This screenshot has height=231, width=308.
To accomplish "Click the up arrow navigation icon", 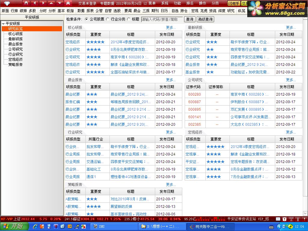I will tap(51, 3).
